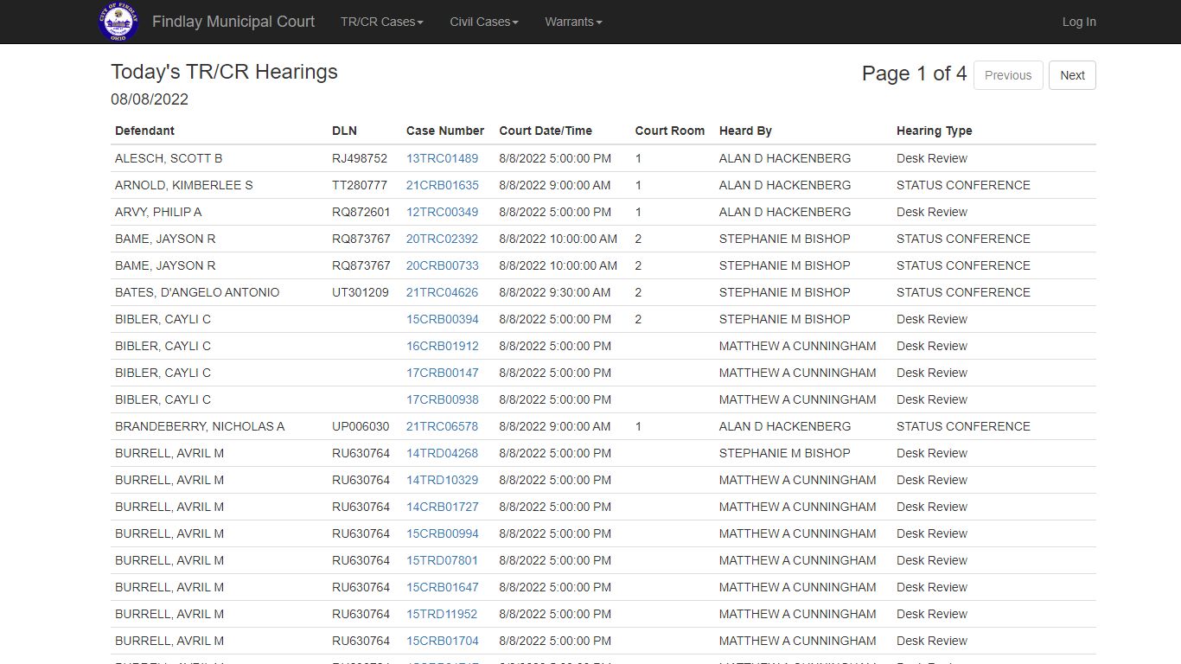Expand the TR/CR Cases dropdown menu
Viewport: 1181px width, 664px height.
[382, 22]
